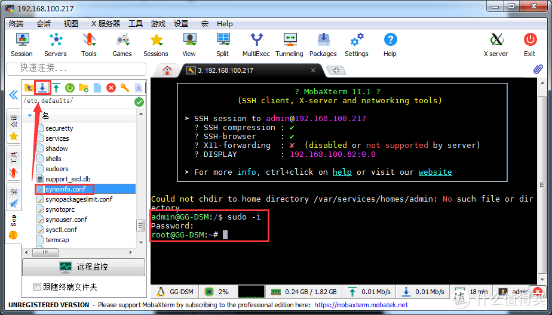Viewport: 552px width, 315px height.
Task: Open the 工具 menu
Action: coord(136,23)
